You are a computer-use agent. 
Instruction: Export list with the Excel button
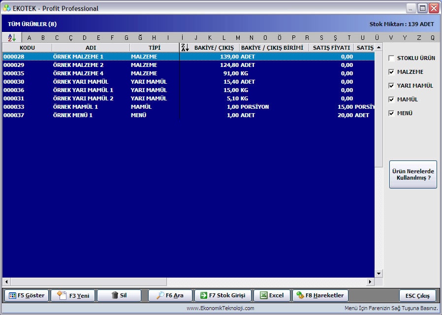[272, 296]
